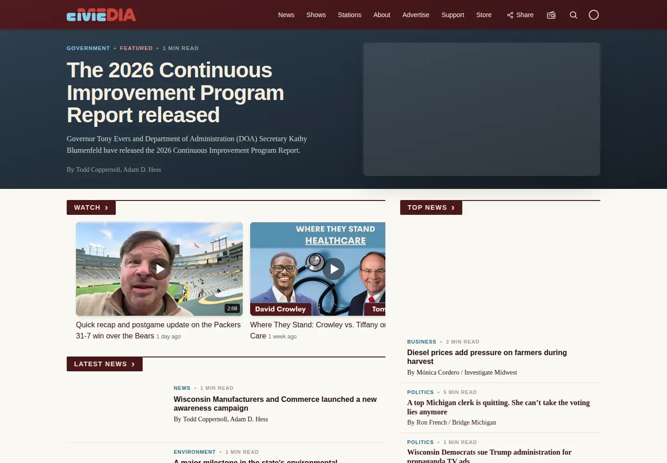Open the Shows menu

point(316,15)
